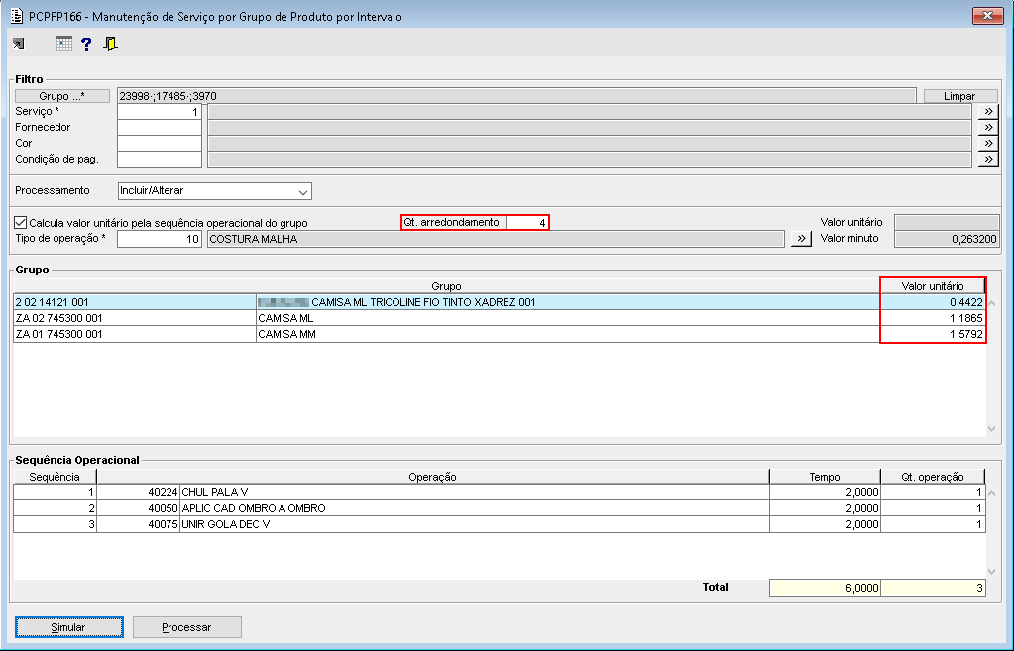
Task: Focus the Cor code input field
Action: point(160,143)
